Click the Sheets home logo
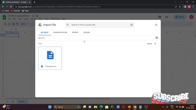 click(x=4, y=17)
